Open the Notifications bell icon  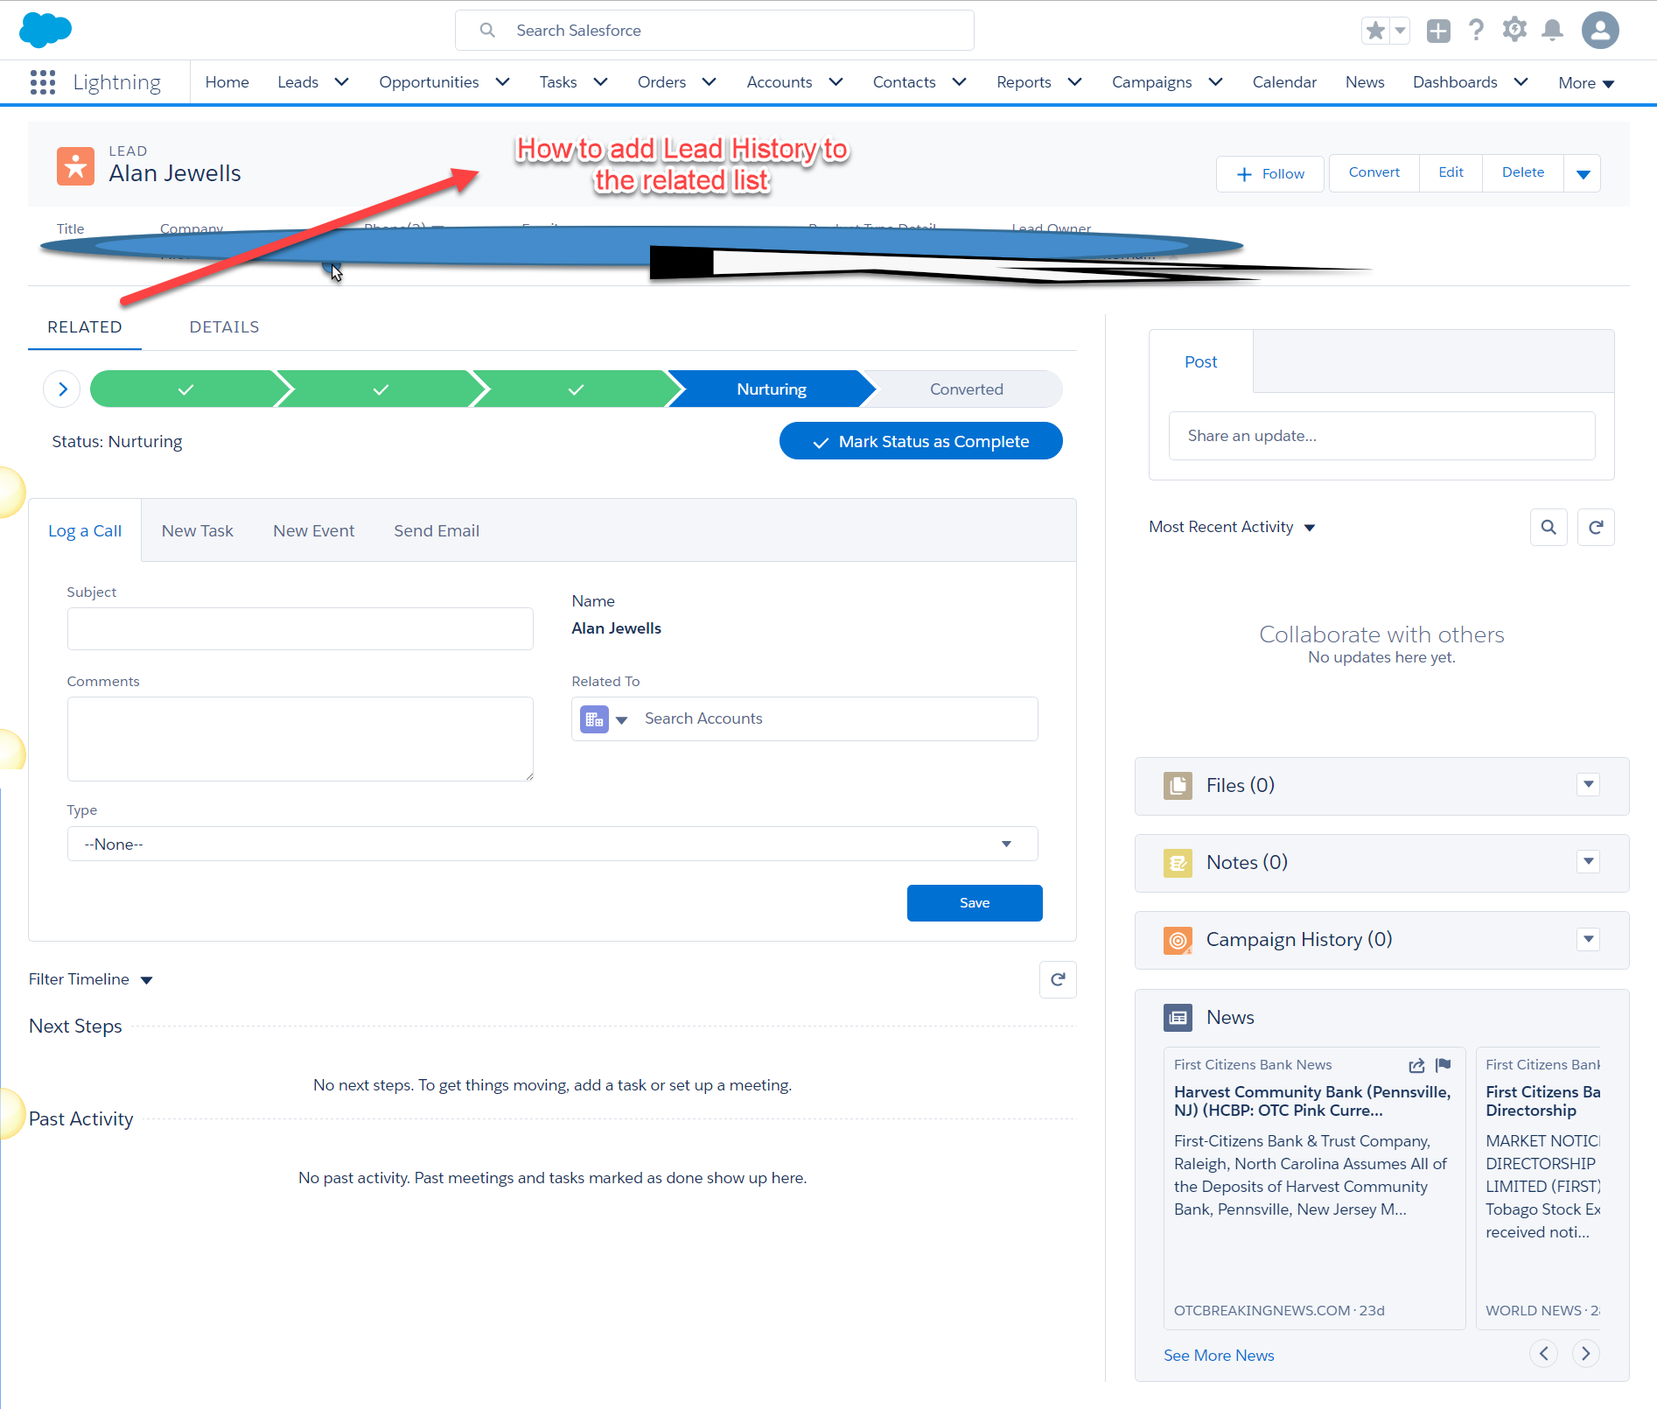[x=1553, y=31]
